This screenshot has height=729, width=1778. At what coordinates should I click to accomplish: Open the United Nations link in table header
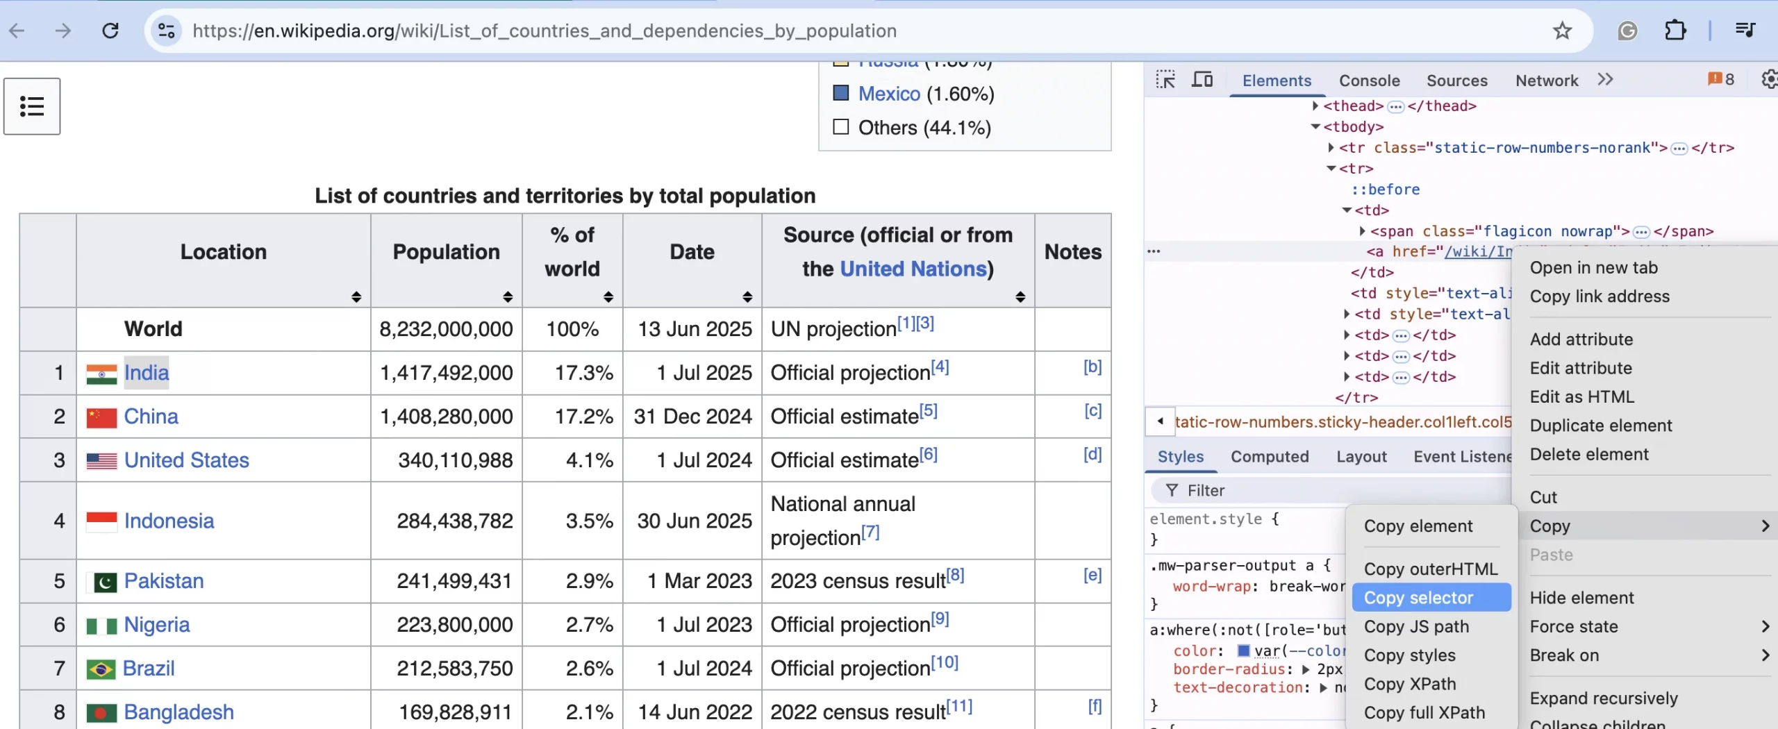(x=913, y=269)
